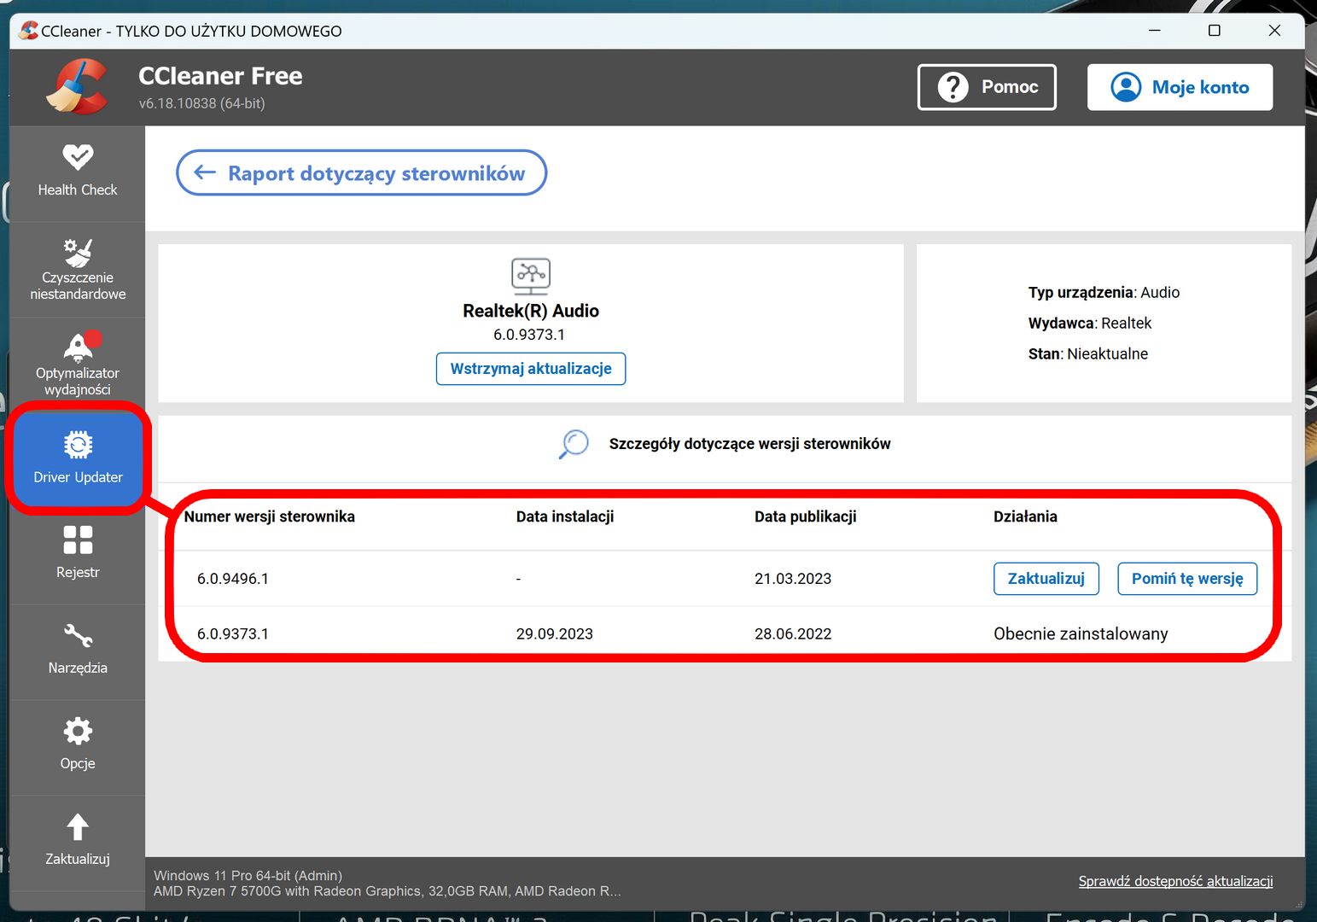
Task: Click the Działania column header
Action: [1025, 516]
